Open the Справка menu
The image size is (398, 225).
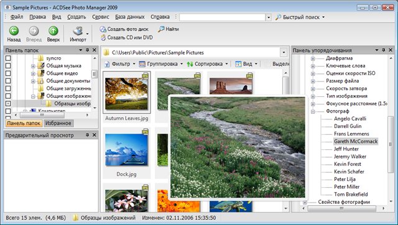pyautogui.click(x=160, y=17)
